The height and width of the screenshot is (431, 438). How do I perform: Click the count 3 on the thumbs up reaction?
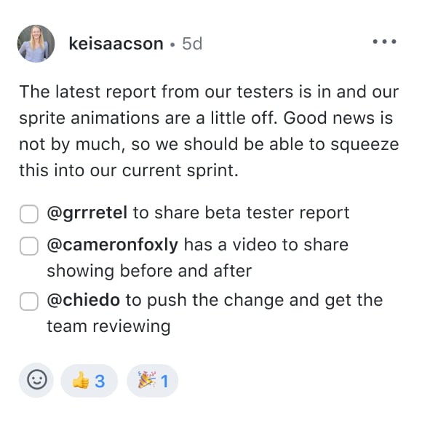[100, 381]
